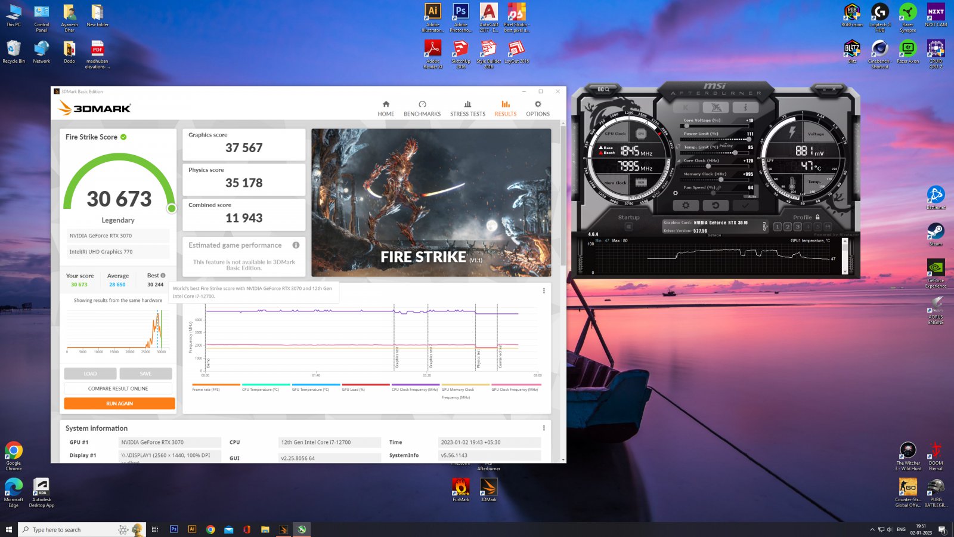Open Afterburner settings gear button
Viewport: 954px width, 537px height.
pyautogui.click(x=686, y=205)
